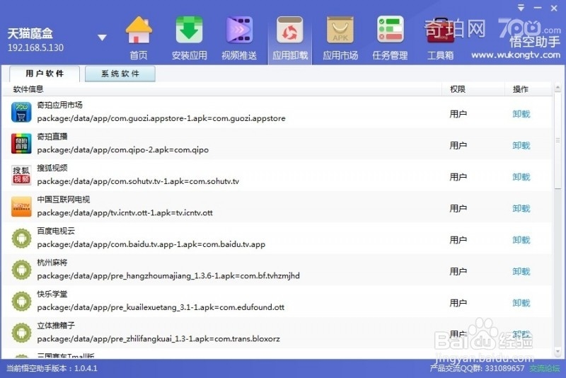Open the title bar menu arrow icon
The image size is (566, 378).
(x=521, y=8)
